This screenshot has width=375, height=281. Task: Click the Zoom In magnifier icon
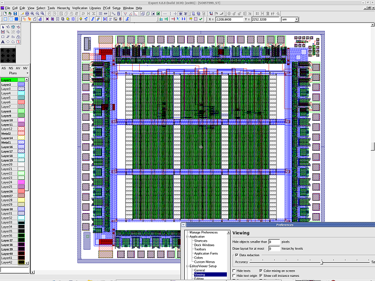tap(32, 14)
